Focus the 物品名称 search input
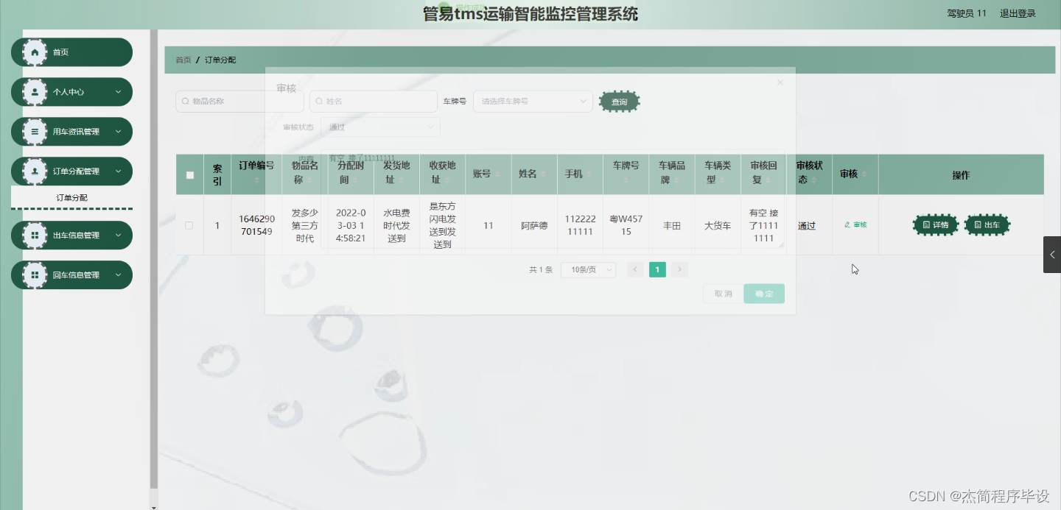Screen dimensions: 1061x510 (x=239, y=102)
